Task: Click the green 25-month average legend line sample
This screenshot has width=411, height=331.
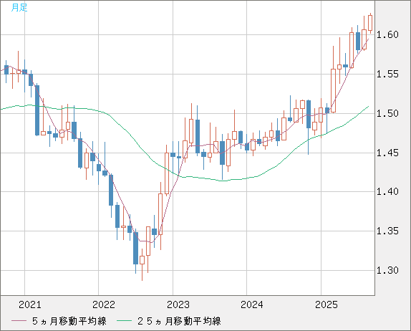Action: [x=125, y=321]
